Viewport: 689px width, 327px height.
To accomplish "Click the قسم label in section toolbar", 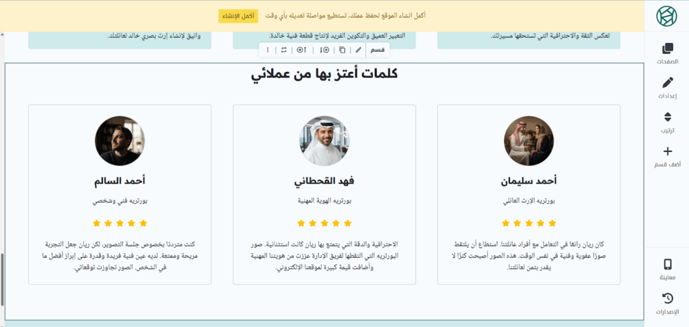I will (378, 50).
